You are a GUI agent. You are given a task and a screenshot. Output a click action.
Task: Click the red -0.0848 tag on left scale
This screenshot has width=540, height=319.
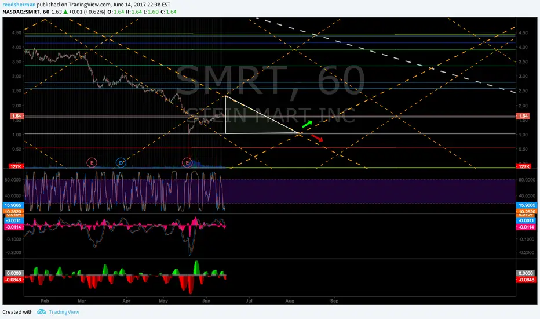tap(13, 280)
